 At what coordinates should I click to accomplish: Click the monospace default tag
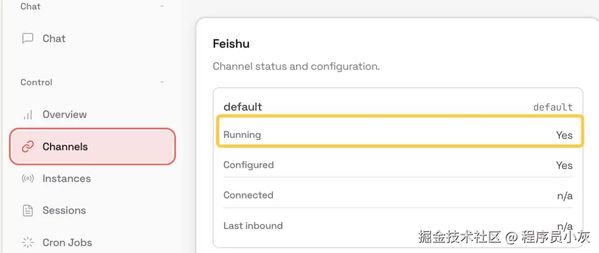coord(552,107)
